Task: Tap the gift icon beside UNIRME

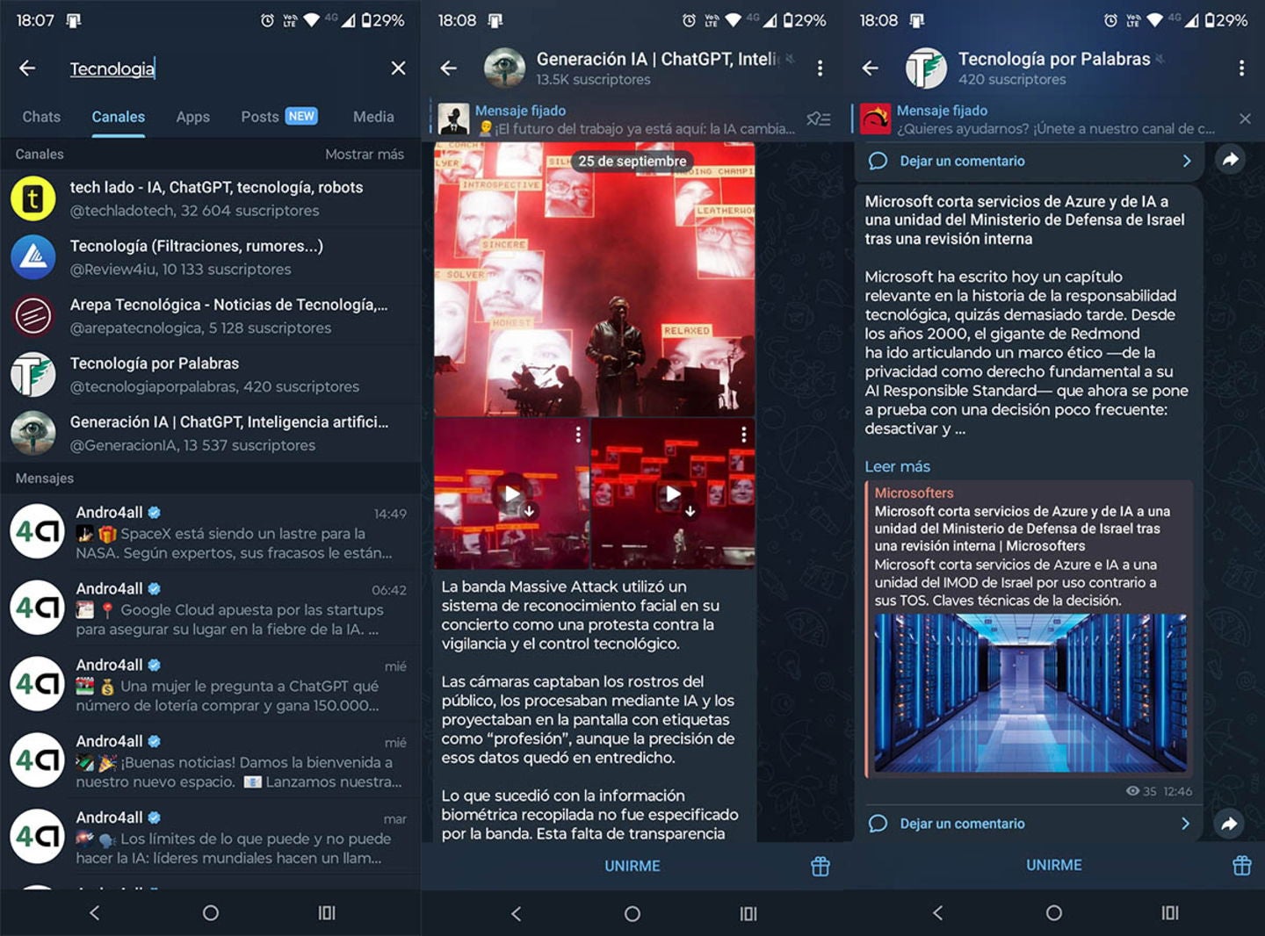Action: click(x=820, y=866)
